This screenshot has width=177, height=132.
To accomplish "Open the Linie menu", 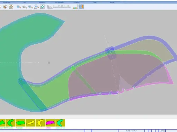I will 24,2.
